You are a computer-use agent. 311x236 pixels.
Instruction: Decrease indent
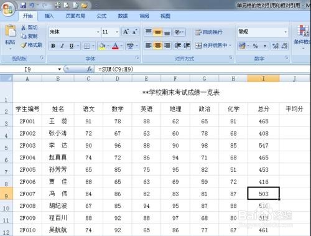tap(178, 45)
